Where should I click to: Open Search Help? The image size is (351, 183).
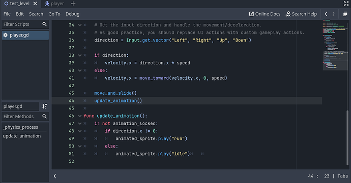301,14
